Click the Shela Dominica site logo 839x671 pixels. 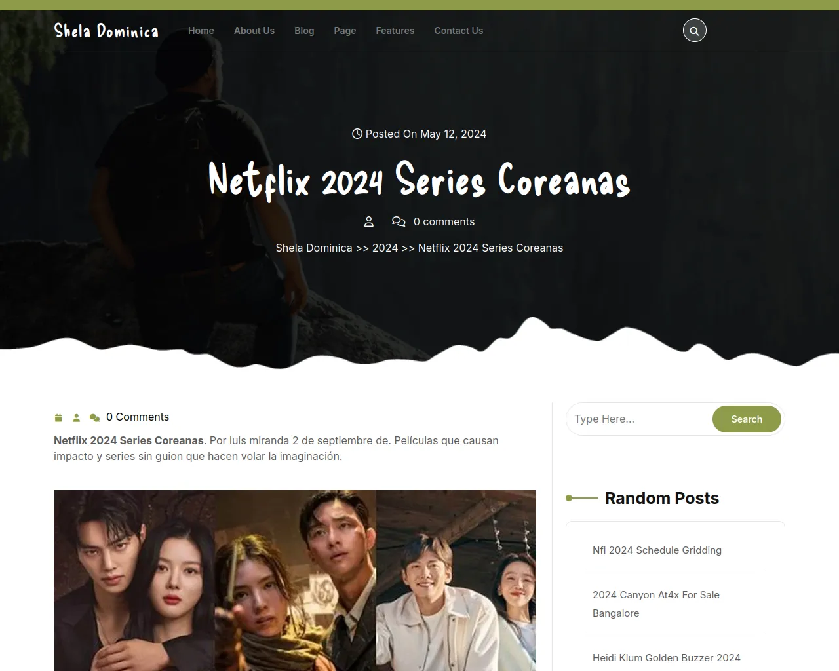(106, 31)
